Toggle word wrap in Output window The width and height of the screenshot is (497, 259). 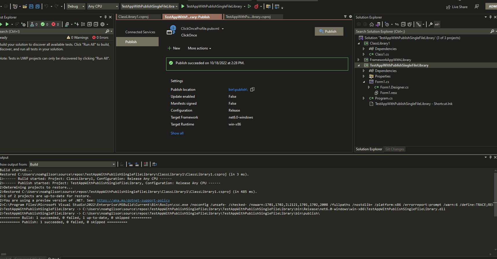click(155, 164)
